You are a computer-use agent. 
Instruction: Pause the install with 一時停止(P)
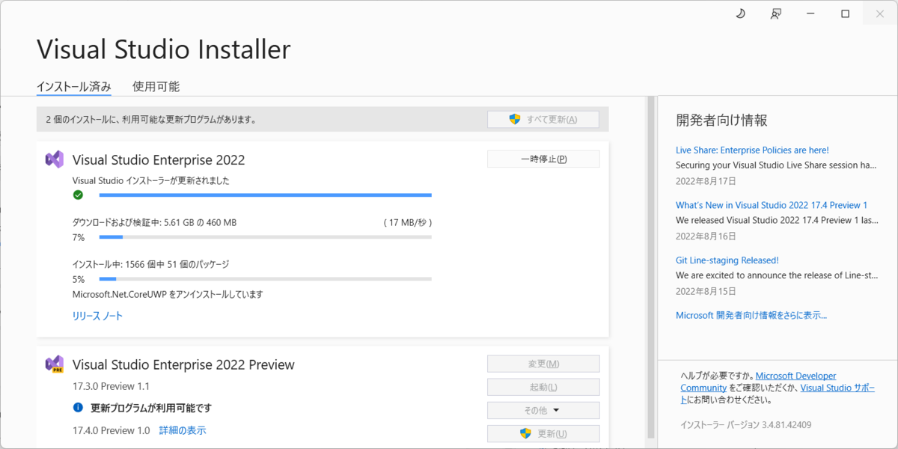(x=543, y=159)
